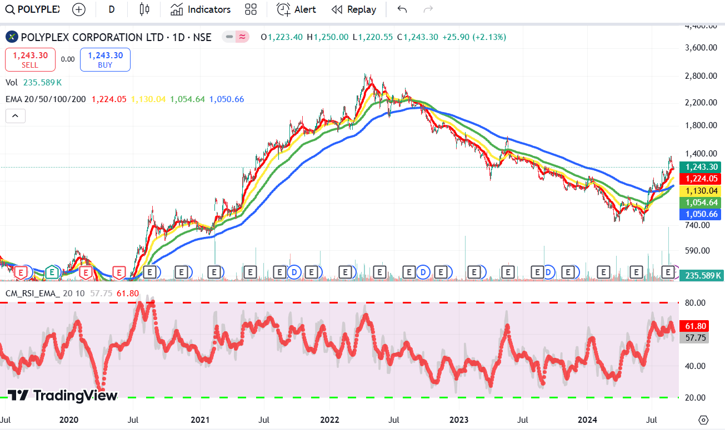Screen dimensions: 725x430
Task: Open the POLYPLEX symbol search
Action: click(x=33, y=9)
